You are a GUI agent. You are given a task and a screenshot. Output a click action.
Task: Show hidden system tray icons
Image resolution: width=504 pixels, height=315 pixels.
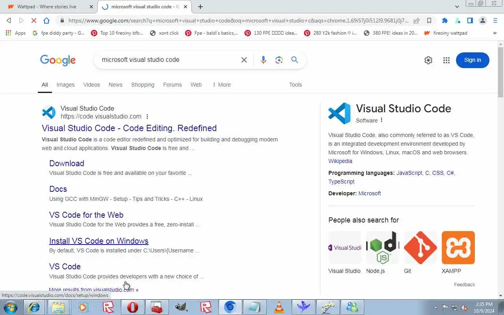point(435,308)
